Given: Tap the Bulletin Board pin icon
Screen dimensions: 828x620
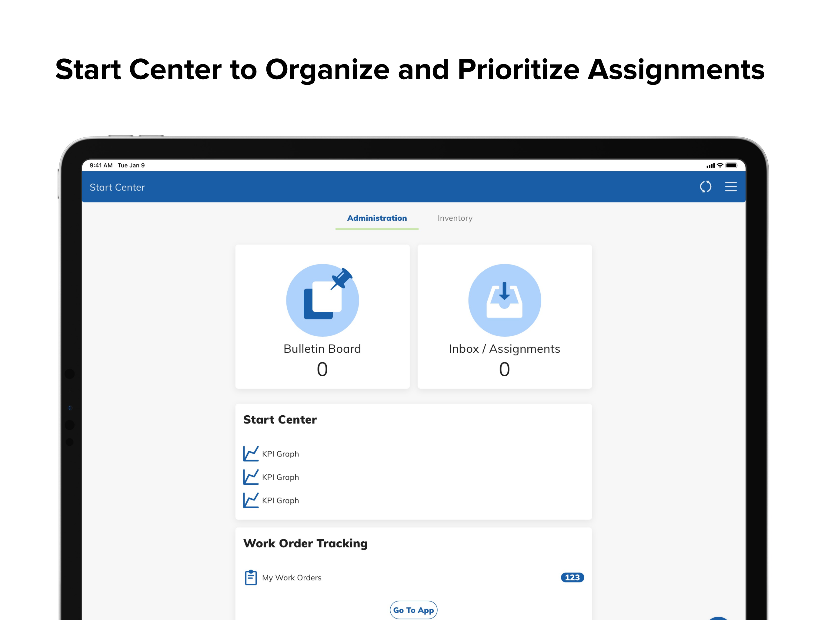Looking at the screenshot, I should (x=322, y=300).
